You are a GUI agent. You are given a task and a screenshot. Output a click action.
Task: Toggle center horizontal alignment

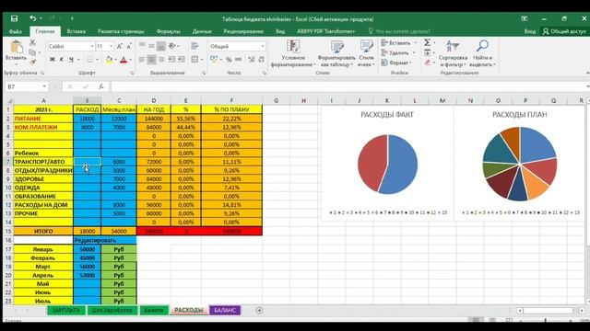(151, 59)
